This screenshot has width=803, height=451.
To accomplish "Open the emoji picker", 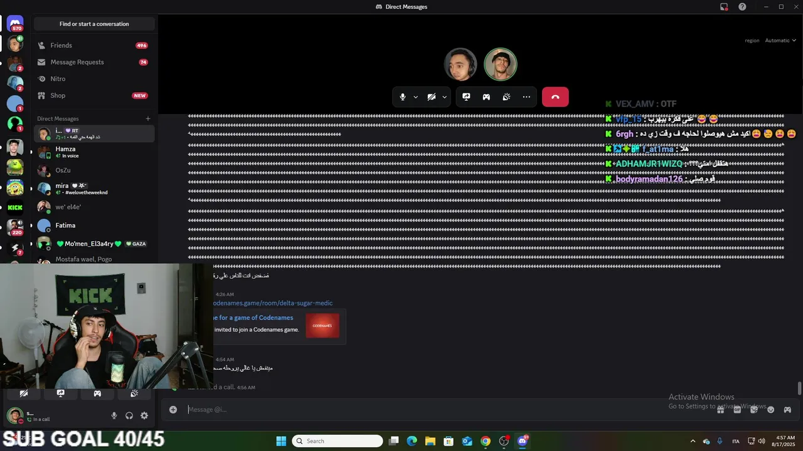I will tap(770, 410).
